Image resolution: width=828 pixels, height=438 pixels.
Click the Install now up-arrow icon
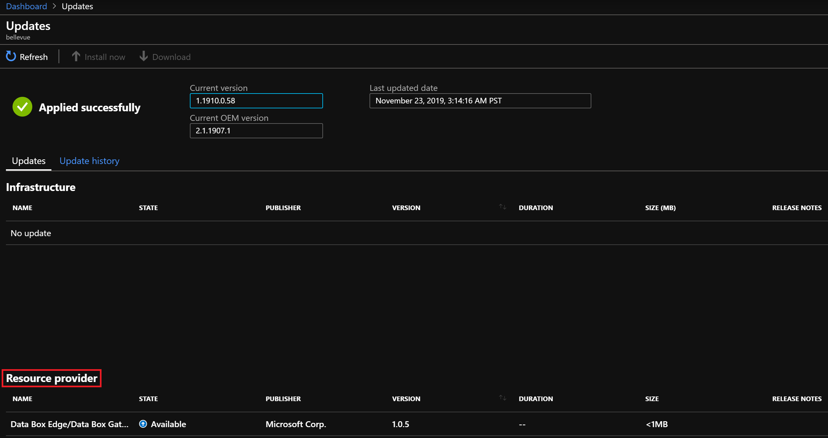76,56
